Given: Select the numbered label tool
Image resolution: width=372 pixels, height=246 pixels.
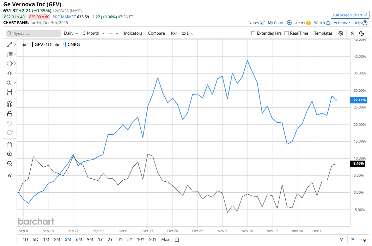Looking at the screenshot, I should pos(9,82).
